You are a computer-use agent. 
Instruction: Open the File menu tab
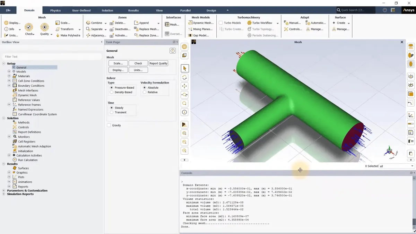pos(8,10)
